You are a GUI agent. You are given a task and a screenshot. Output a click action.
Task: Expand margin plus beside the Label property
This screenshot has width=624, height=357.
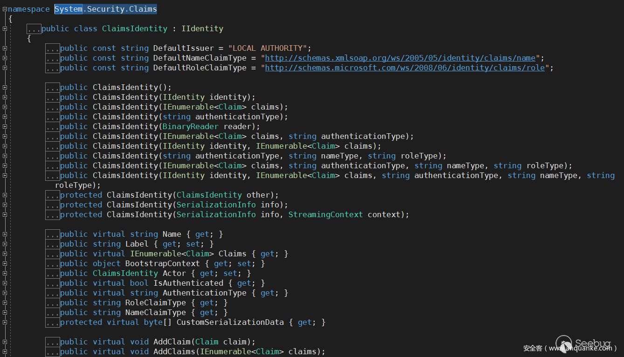coord(4,244)
